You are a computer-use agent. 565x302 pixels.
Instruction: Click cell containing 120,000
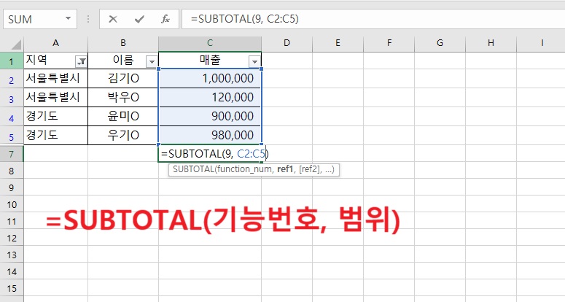click(x=210, y=97)
